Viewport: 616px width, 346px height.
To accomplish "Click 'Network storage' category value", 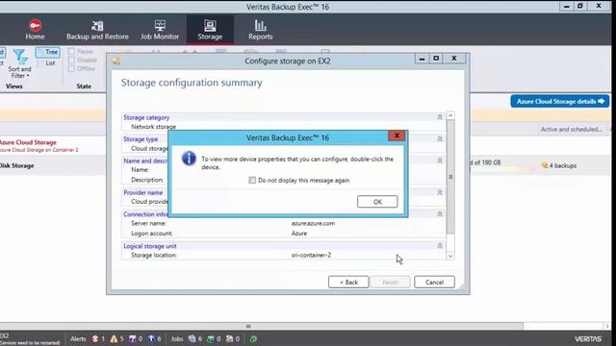I will (154, 127).
